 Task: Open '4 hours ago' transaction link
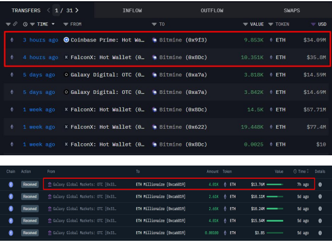40,57
